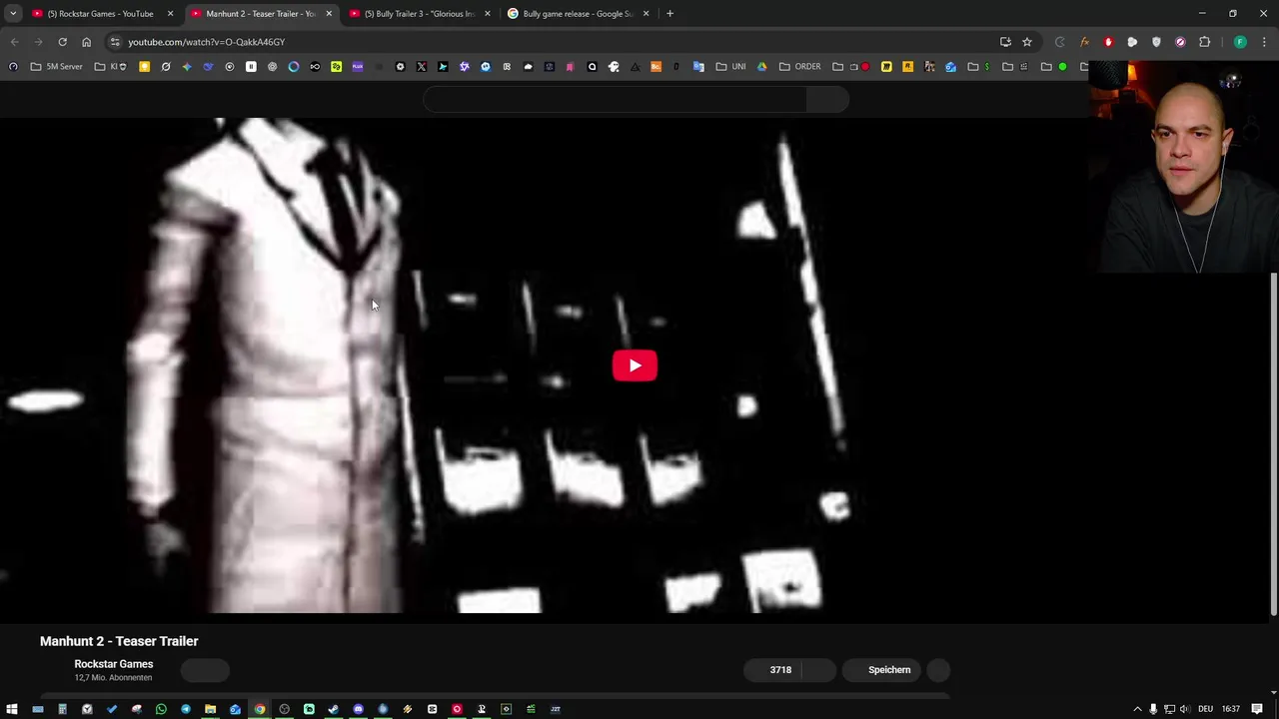Viewport: 1279px width, 719px height.
Task: Open Discord from the taskbar
Action: click(358, 709)
